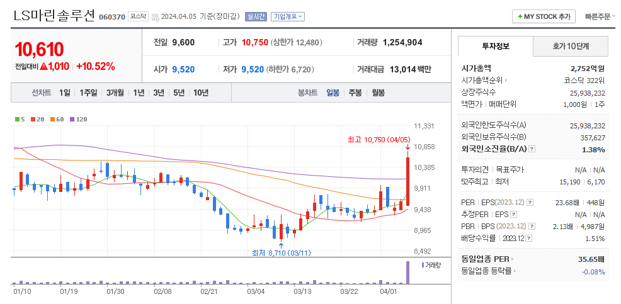Open the help icon next to PBR BPS (2023.12)

click(531, 227)
